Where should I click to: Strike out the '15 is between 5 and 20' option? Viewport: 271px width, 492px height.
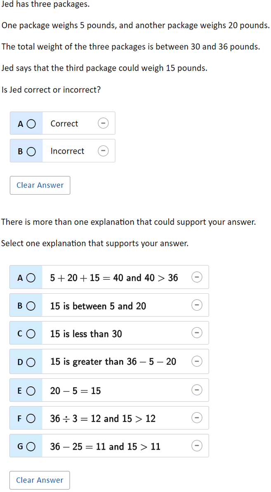[x=197, y=305]
